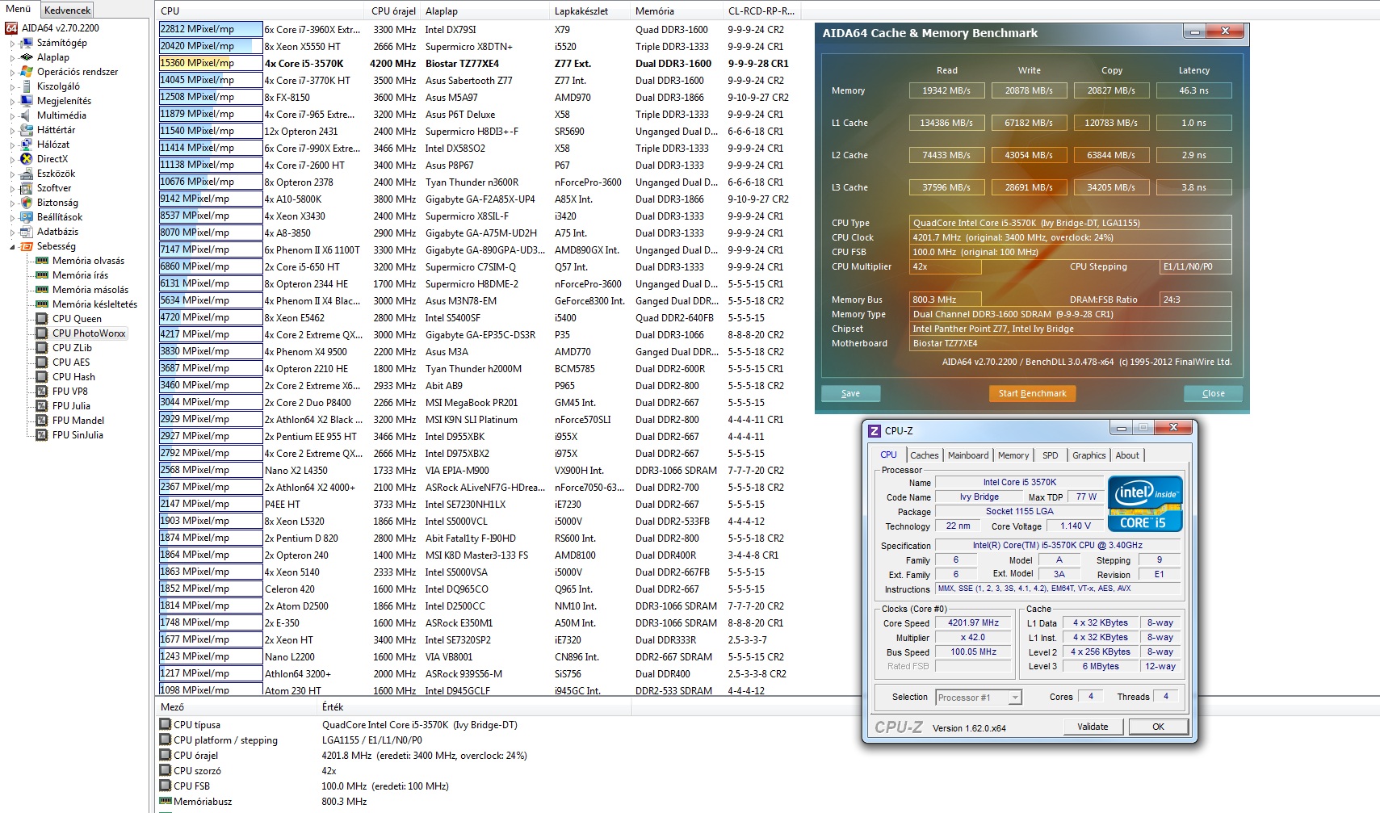Click the DirectX icon in tree

coord(27,159)
